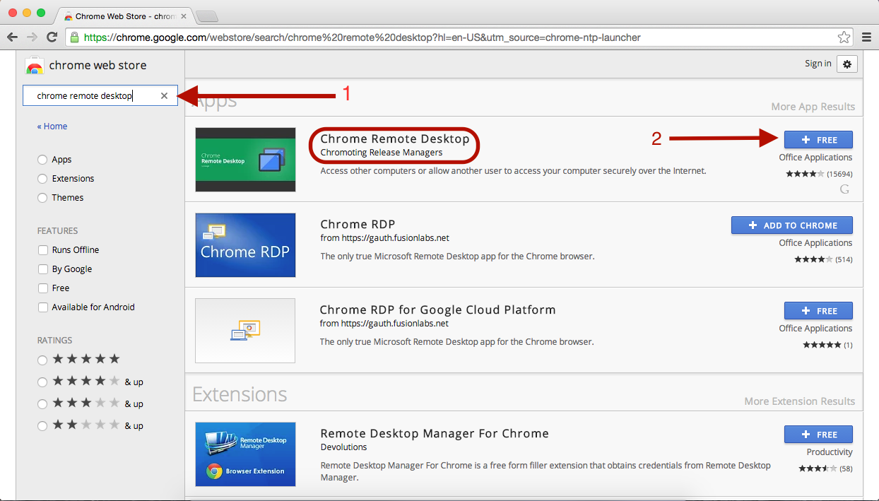Select the five-star rating filter
Screen dimensions: 879x501
(x=42, y=360)
